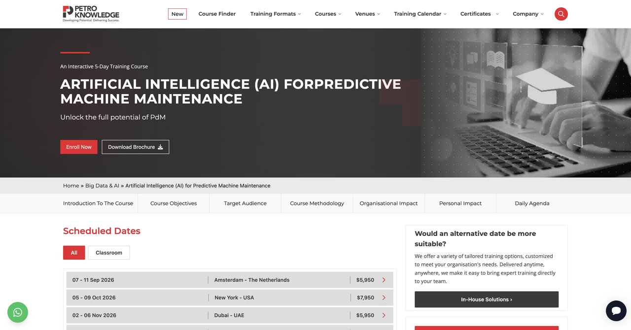Jump to the Personal Impact section
Screen dimensions: 631x330
pos(460,203)
